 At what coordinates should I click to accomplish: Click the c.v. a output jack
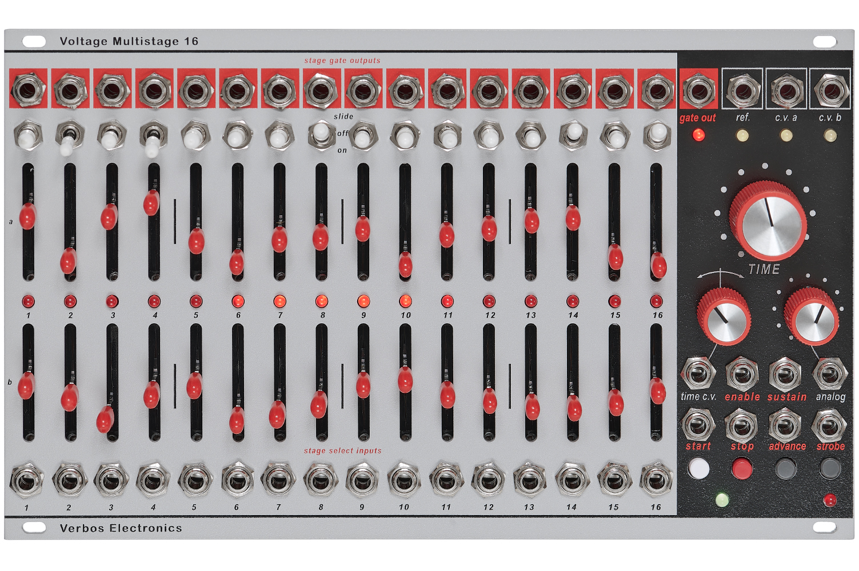786,90
